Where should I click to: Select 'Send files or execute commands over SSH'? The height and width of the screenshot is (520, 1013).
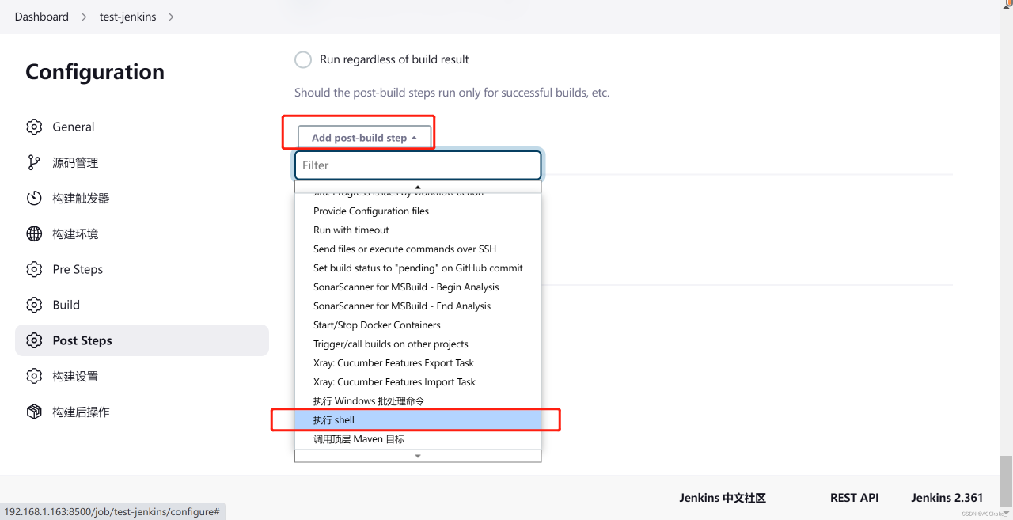pyautogui.click(x=404, y=249)
